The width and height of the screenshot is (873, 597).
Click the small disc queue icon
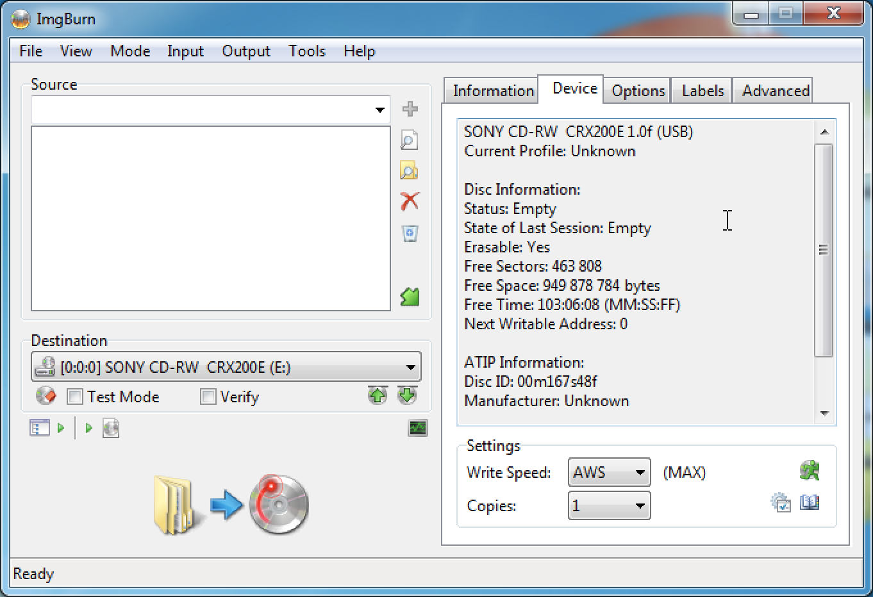(x=110, y=428)
